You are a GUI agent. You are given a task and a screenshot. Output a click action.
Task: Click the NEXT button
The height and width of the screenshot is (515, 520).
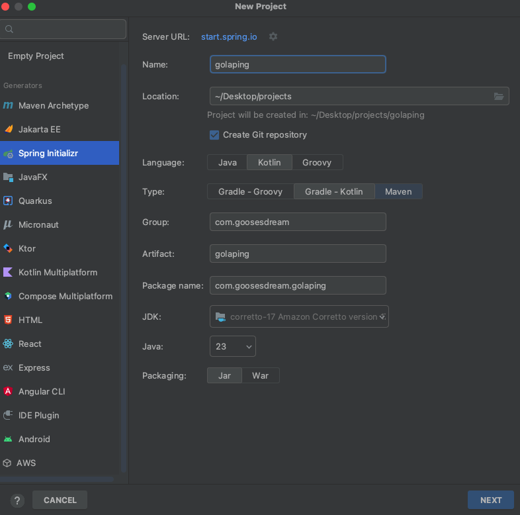coord(491,500)
